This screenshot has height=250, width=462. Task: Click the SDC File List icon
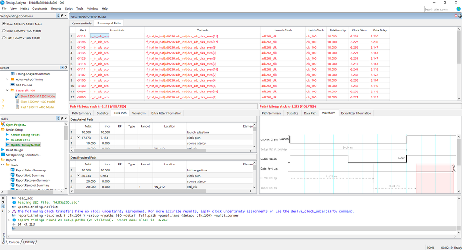coord(12,85)
